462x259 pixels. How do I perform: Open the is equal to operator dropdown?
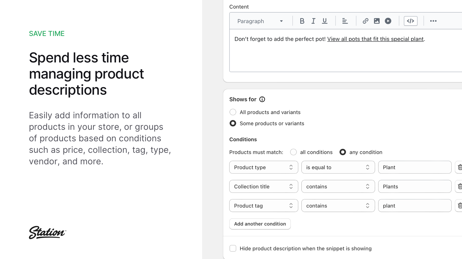(338, 167)
